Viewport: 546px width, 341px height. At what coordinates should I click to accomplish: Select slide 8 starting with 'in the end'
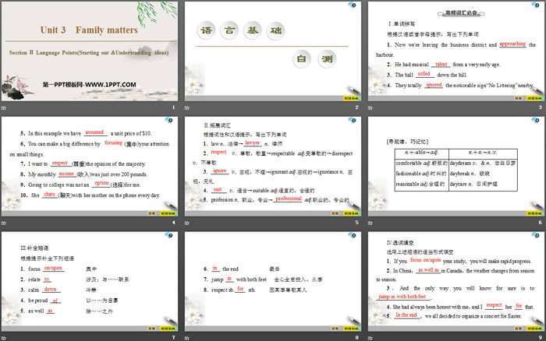pyautogui.click(x=271, y=281)
